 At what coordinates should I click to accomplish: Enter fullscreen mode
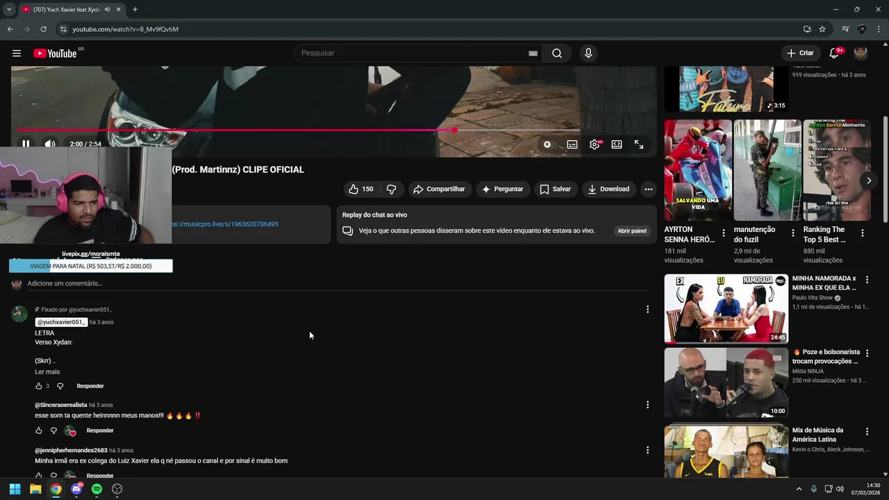coord(639,144)
